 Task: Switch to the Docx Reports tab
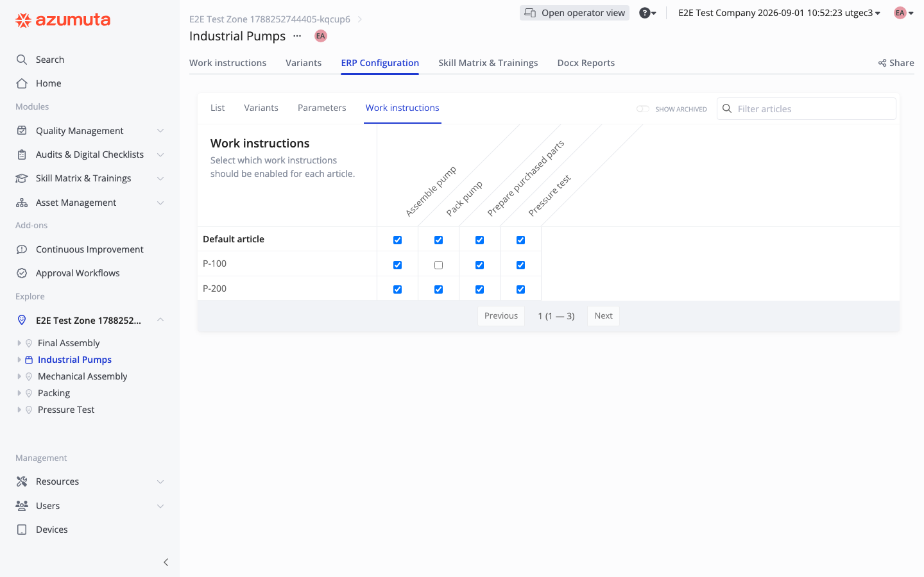click(x=586, y=63)
